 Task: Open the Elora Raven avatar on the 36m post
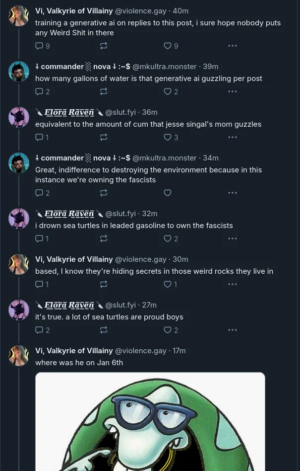click(18, 117)
